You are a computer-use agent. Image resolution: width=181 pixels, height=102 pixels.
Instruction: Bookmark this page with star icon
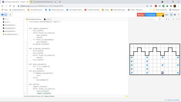[x=151, y=6]
